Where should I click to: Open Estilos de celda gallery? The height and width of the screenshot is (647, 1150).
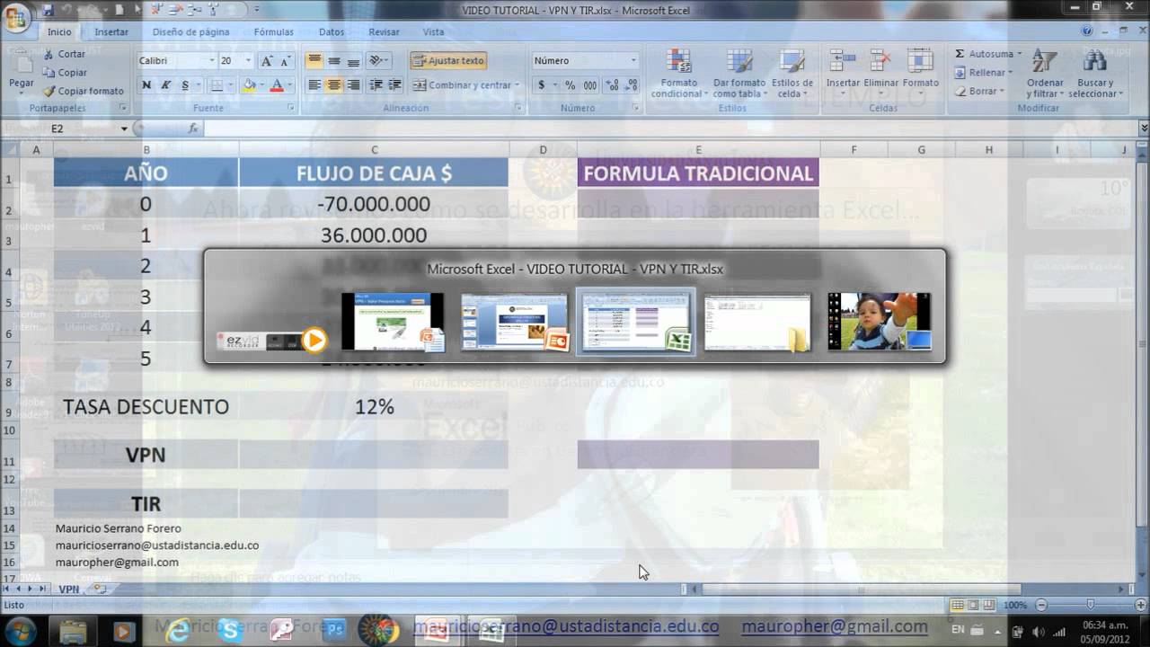[x=792, y=75]
